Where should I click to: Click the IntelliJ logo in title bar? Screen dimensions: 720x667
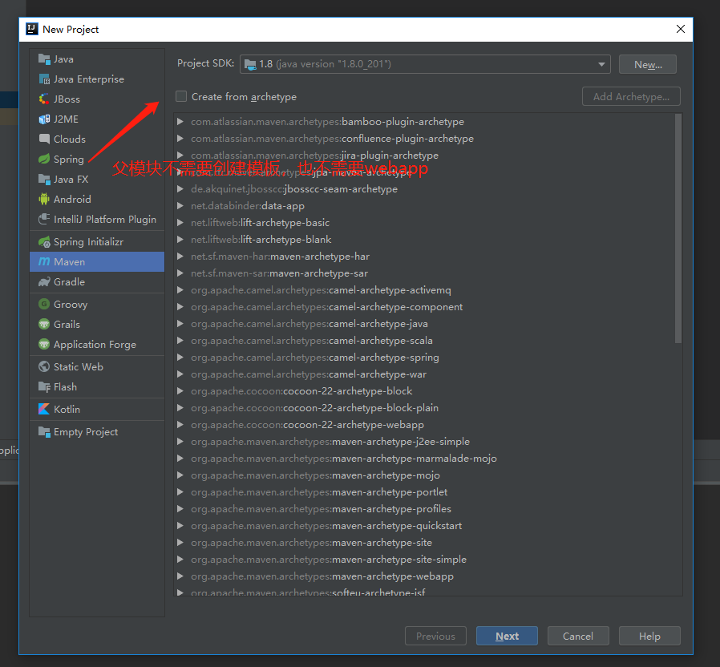tap(32, 30)
